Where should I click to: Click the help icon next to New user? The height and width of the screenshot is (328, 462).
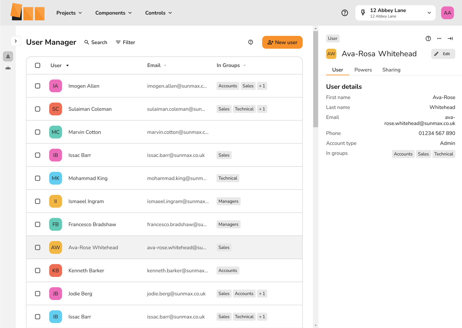click(251, 42)
